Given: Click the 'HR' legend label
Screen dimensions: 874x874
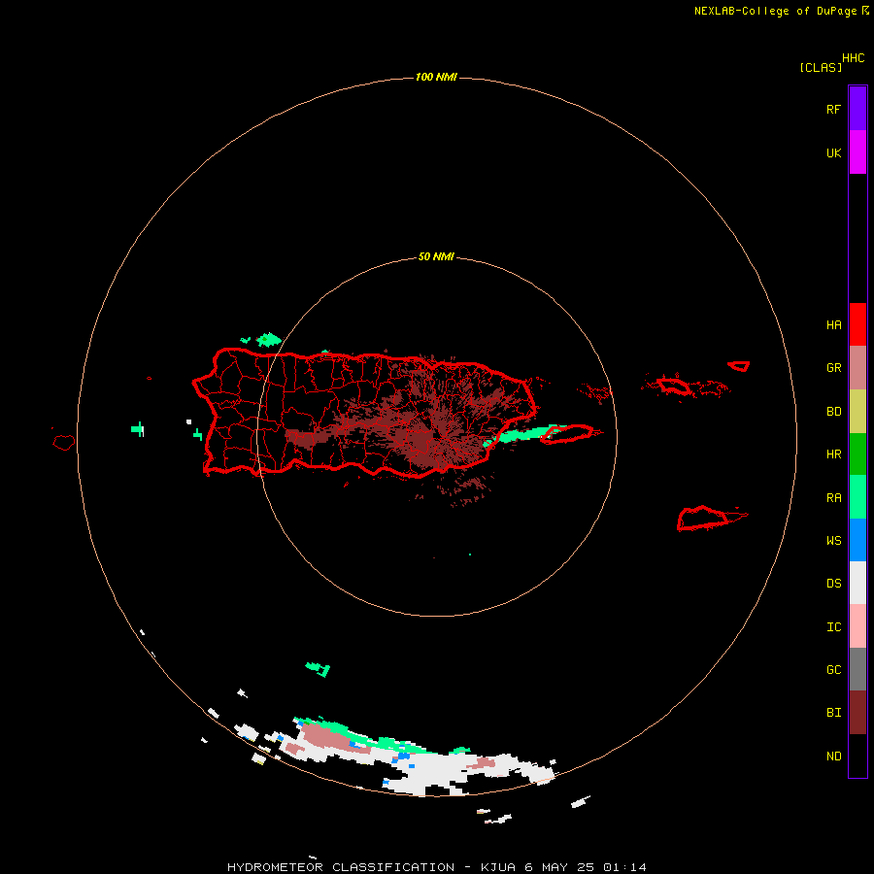Looking at the screenshot, I should pyautogui.click(x=833, y=454).
